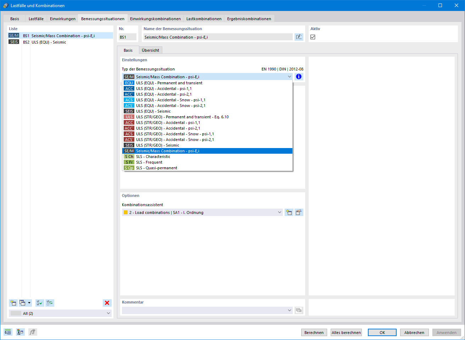
Task: Select SLS - Frequent option
Action: (x=208, y=162)
